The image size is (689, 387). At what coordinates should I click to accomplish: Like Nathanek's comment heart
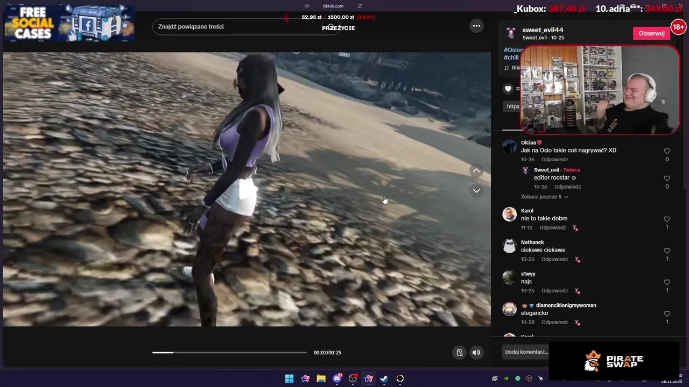667,251
